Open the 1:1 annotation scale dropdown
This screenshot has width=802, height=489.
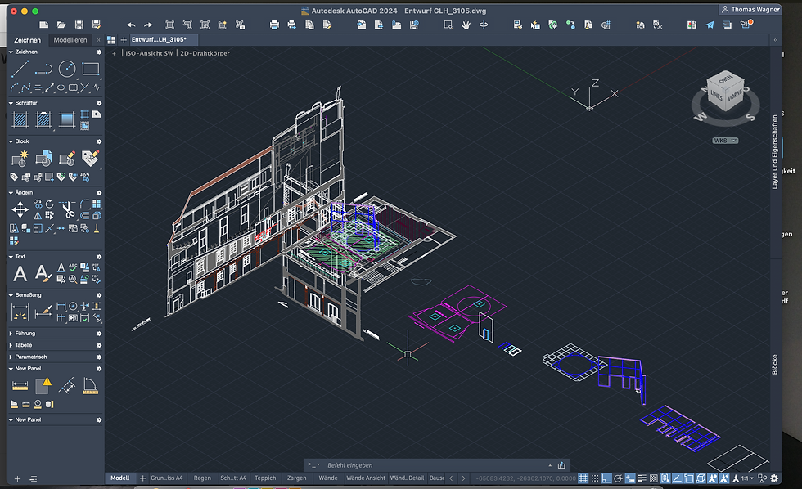tap(748, 478)
